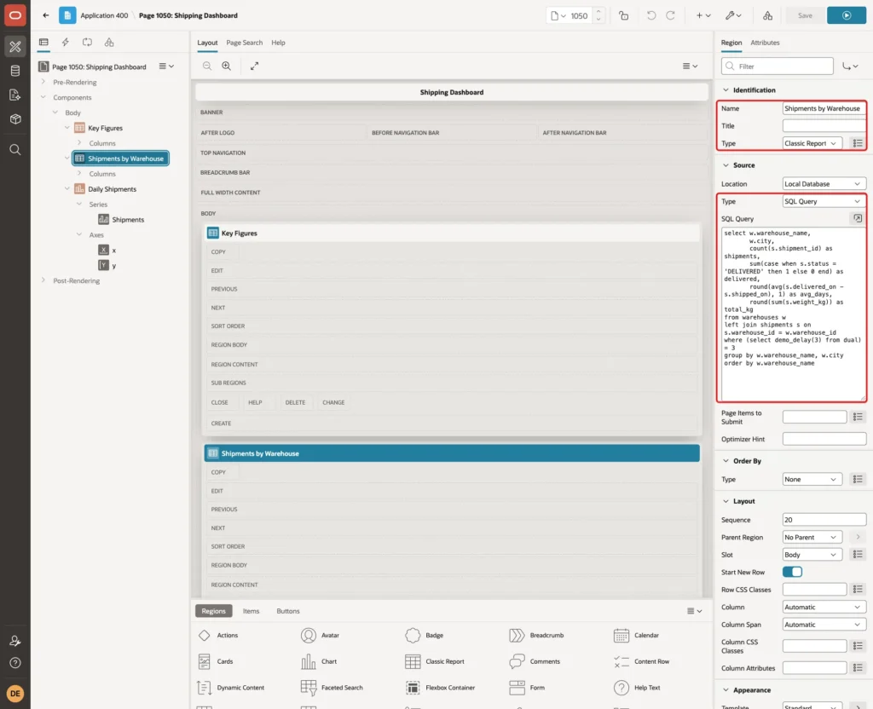Zoom in the layout view
Image resolution: width=873 pixels, height=709 pixels.
tap(227, 66)
